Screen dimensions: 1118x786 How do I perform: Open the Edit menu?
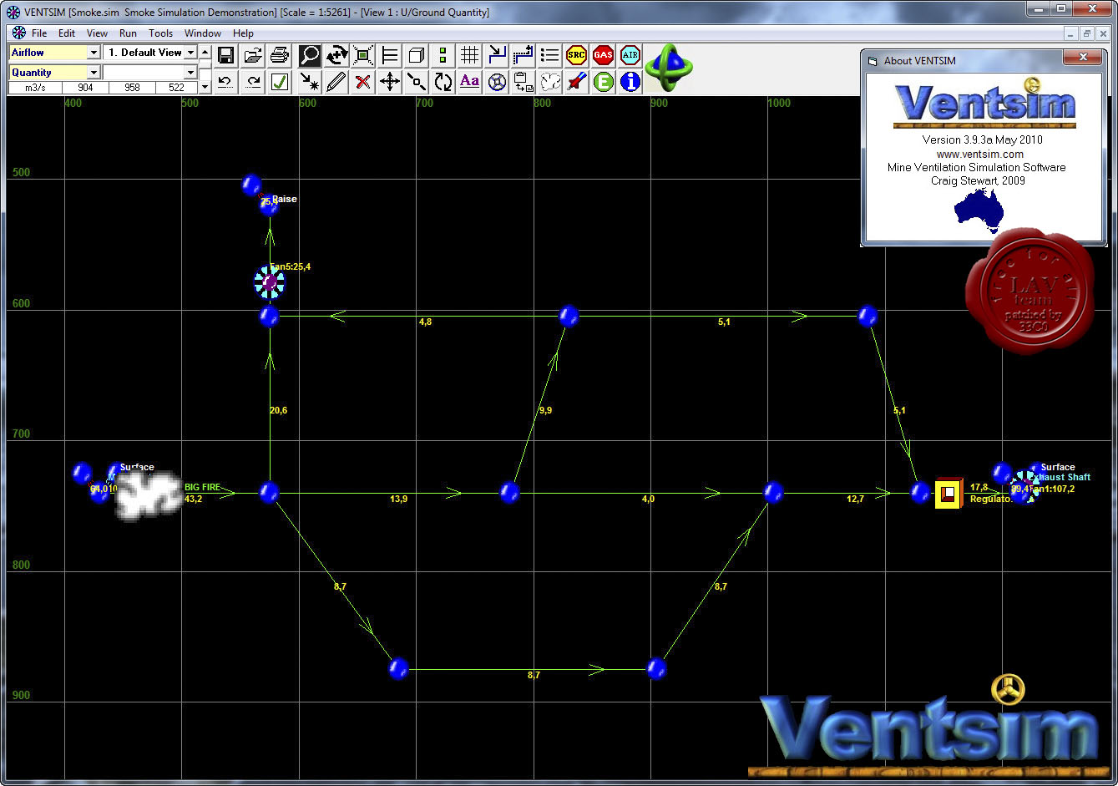pos(67,33)
